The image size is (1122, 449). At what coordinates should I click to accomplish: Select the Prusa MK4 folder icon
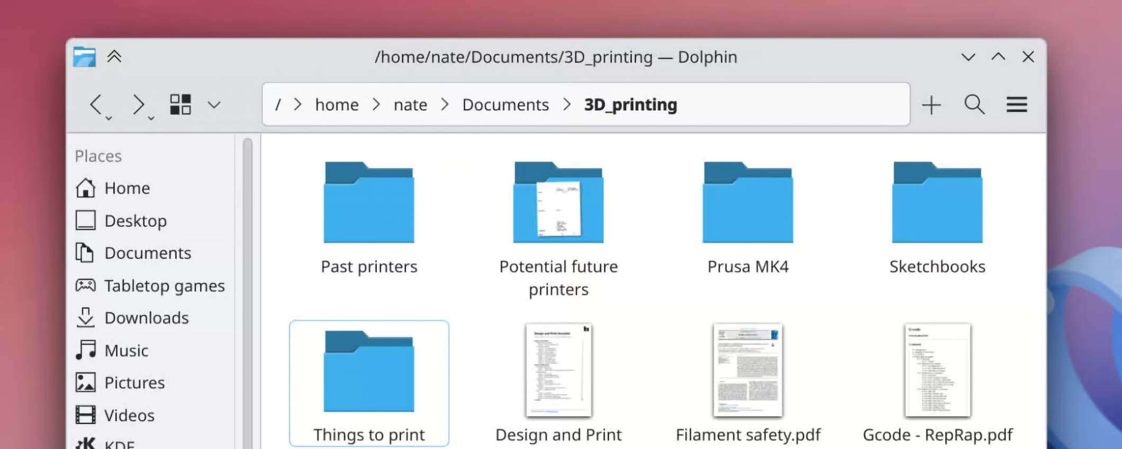(748, 202)
